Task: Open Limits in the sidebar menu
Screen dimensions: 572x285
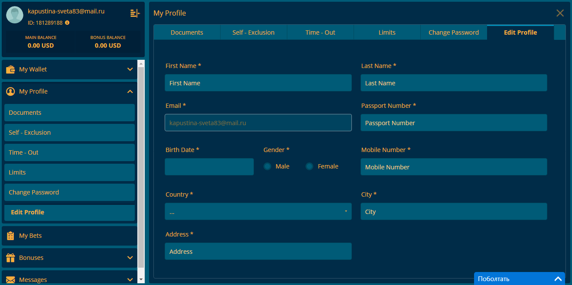Action: [69, 172]
